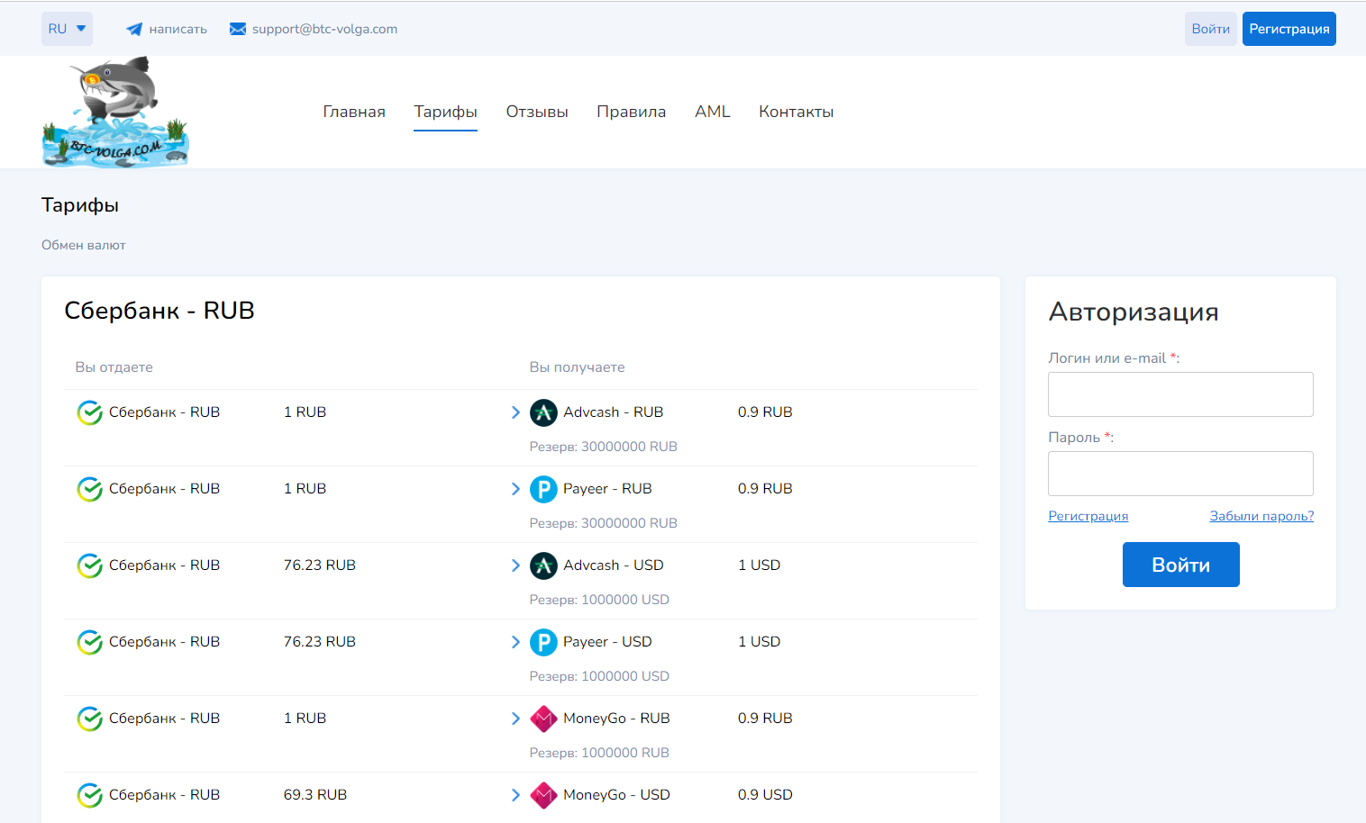
Task: Click the Payeer - RUB logo icon
Action: pyautogui.click(x=543, y=489)
